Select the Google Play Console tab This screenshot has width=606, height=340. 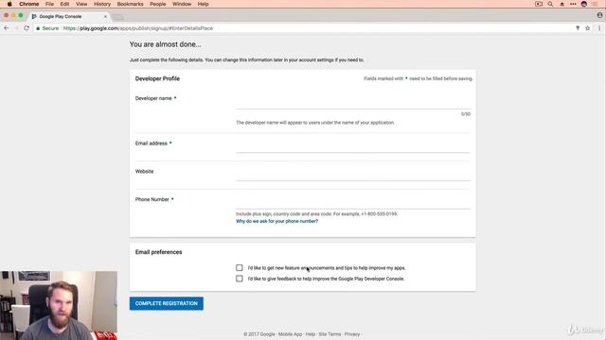(69, 17)
